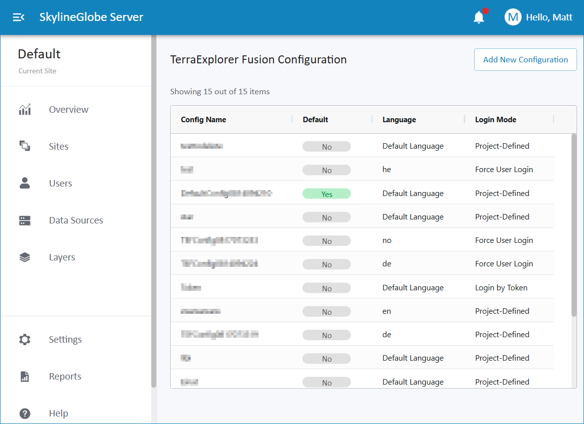Viewport: 584px width, 424px height.
Task: Click Force User Login in 'he' row
Action: (x=504, y=170)
